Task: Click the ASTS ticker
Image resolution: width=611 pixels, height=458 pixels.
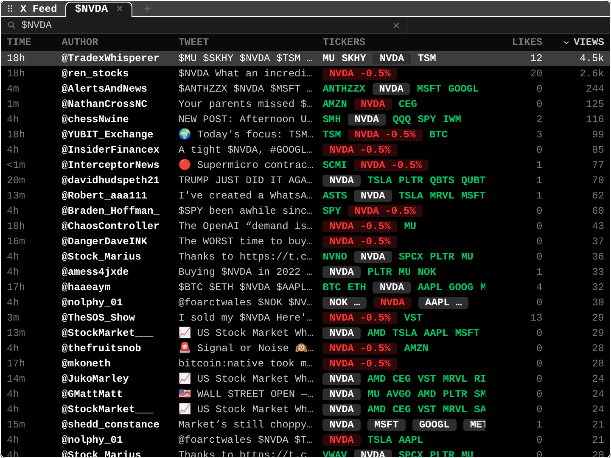Action: pyautogui.click(x=335, y=195)
